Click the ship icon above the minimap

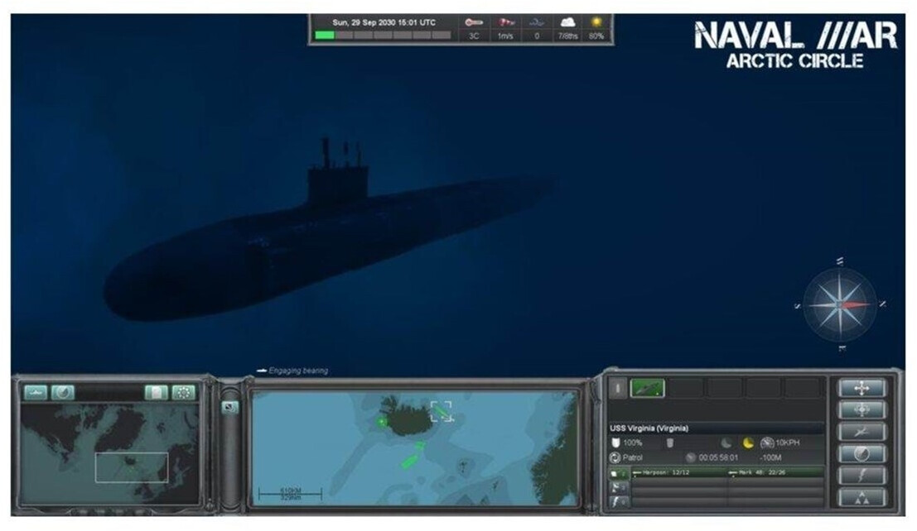click(x=35, y=392)
